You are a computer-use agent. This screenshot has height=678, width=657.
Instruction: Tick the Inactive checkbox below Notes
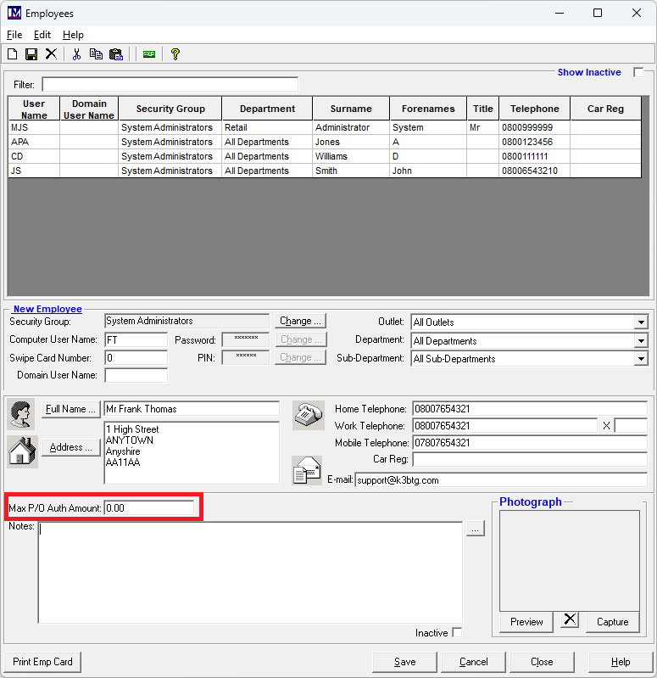click(458, 633)
